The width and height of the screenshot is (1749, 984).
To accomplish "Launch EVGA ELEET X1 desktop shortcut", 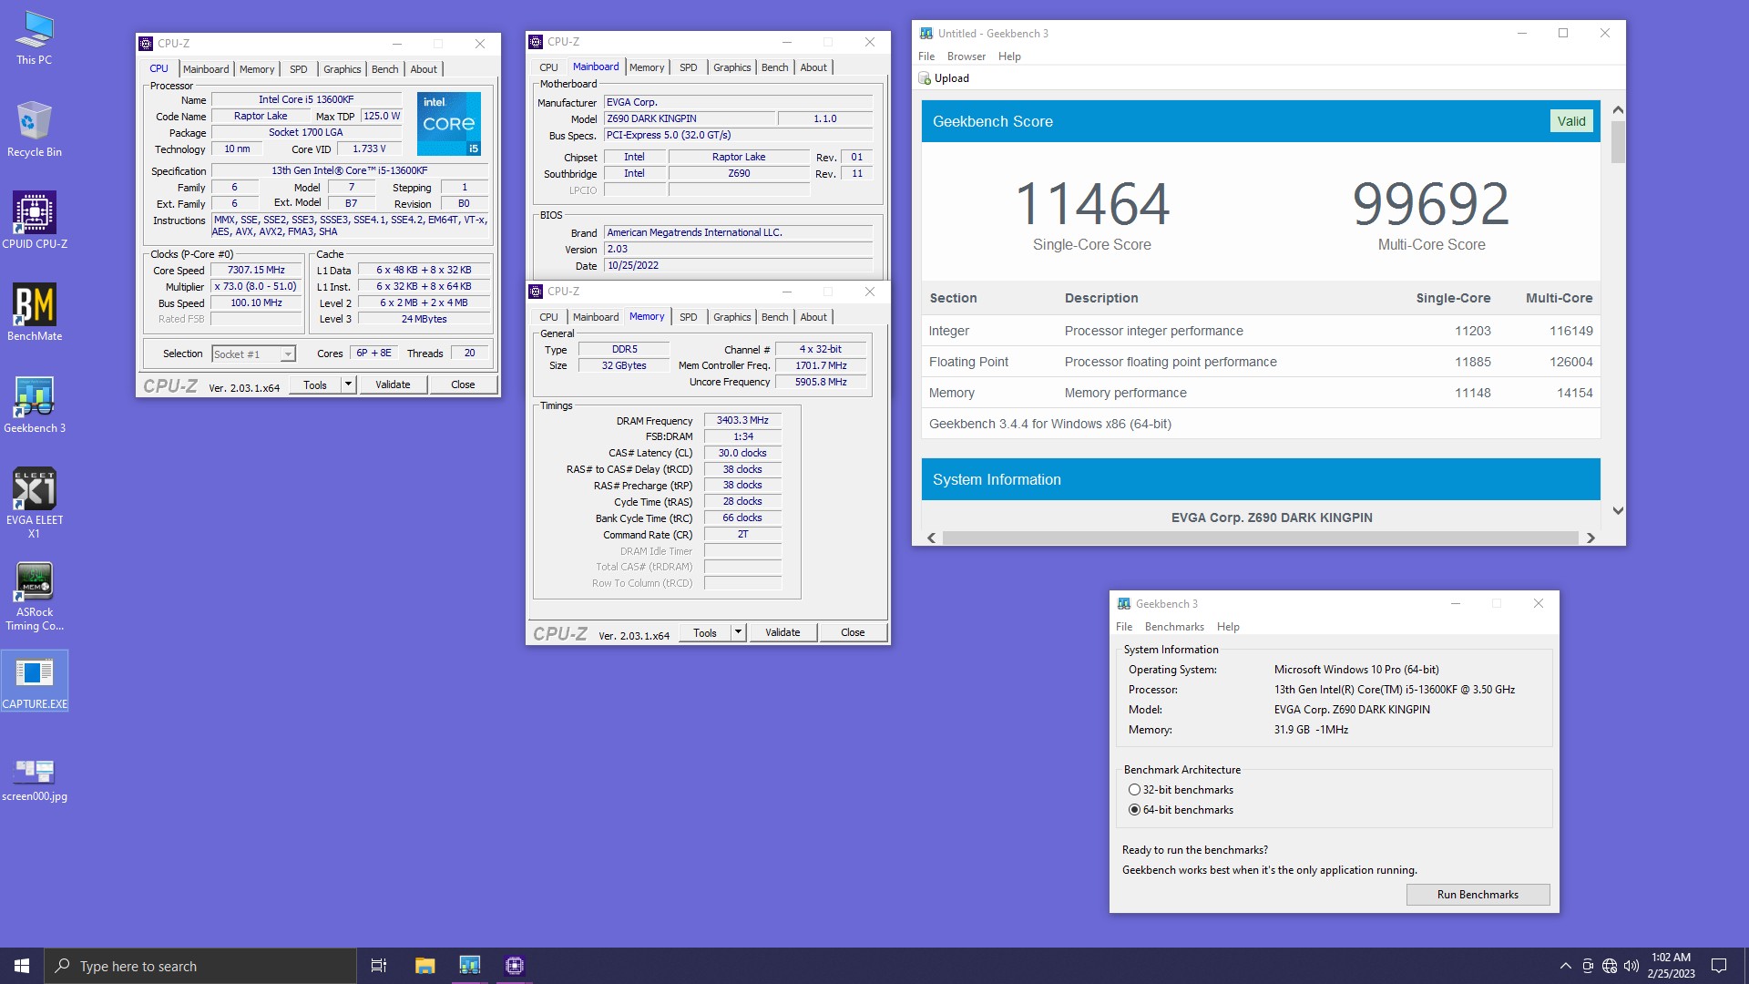I will (x=35, y=503).
